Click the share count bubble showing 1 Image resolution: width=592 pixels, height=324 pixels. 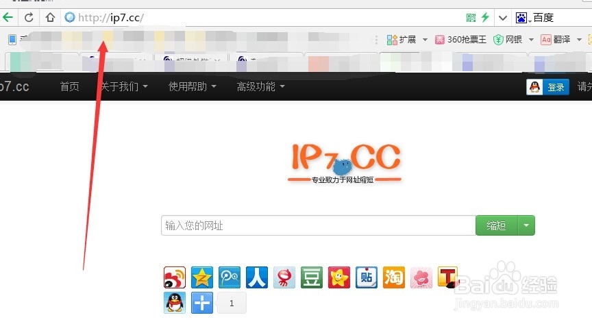[232, 303]
